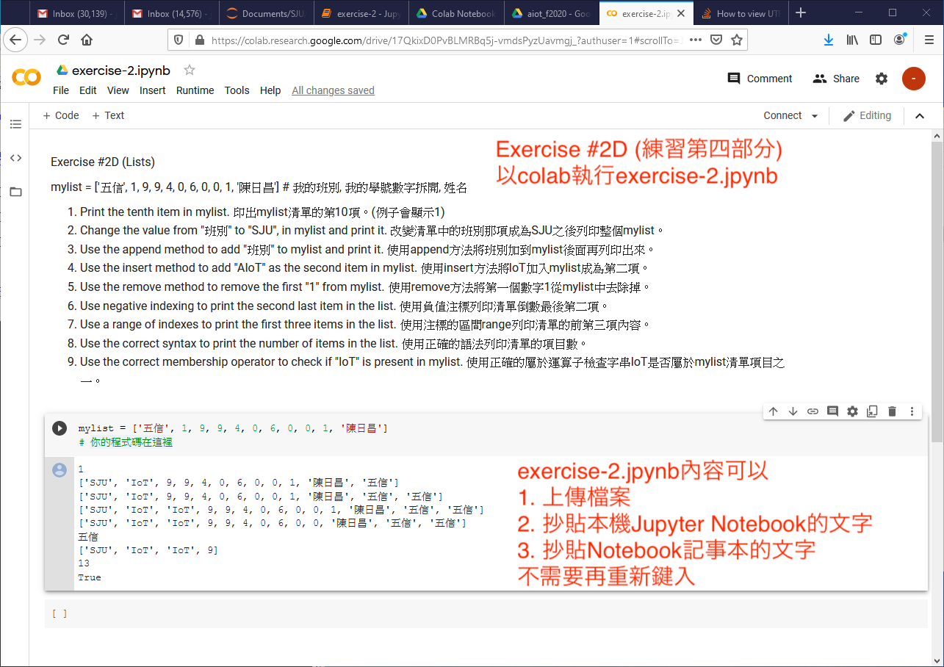Image resolution: width=944 pixels, height=667 pixels.
Task: Open the Files panel in sidebar
Action: pos(15,192)
